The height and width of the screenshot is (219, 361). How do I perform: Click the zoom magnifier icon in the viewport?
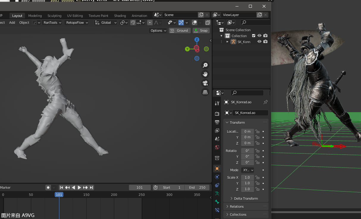[x=205, y=65]
